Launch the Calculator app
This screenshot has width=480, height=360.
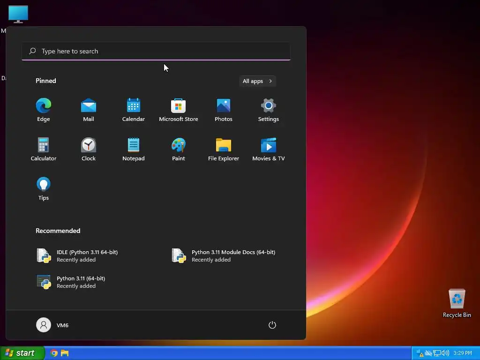click(x=44, y=150)
